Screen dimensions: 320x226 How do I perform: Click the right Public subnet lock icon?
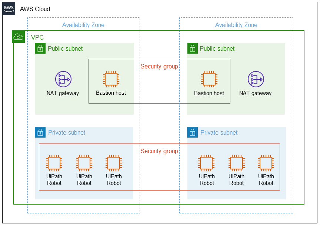point(193,48)
